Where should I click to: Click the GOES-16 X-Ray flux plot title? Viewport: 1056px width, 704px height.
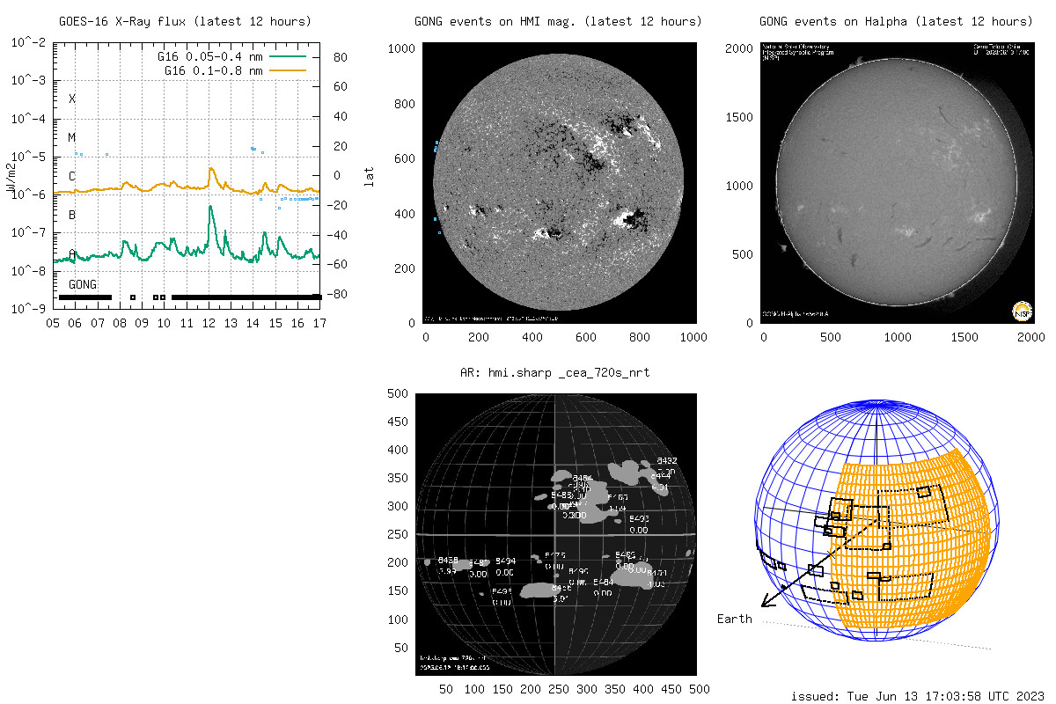tap(184, 21)
